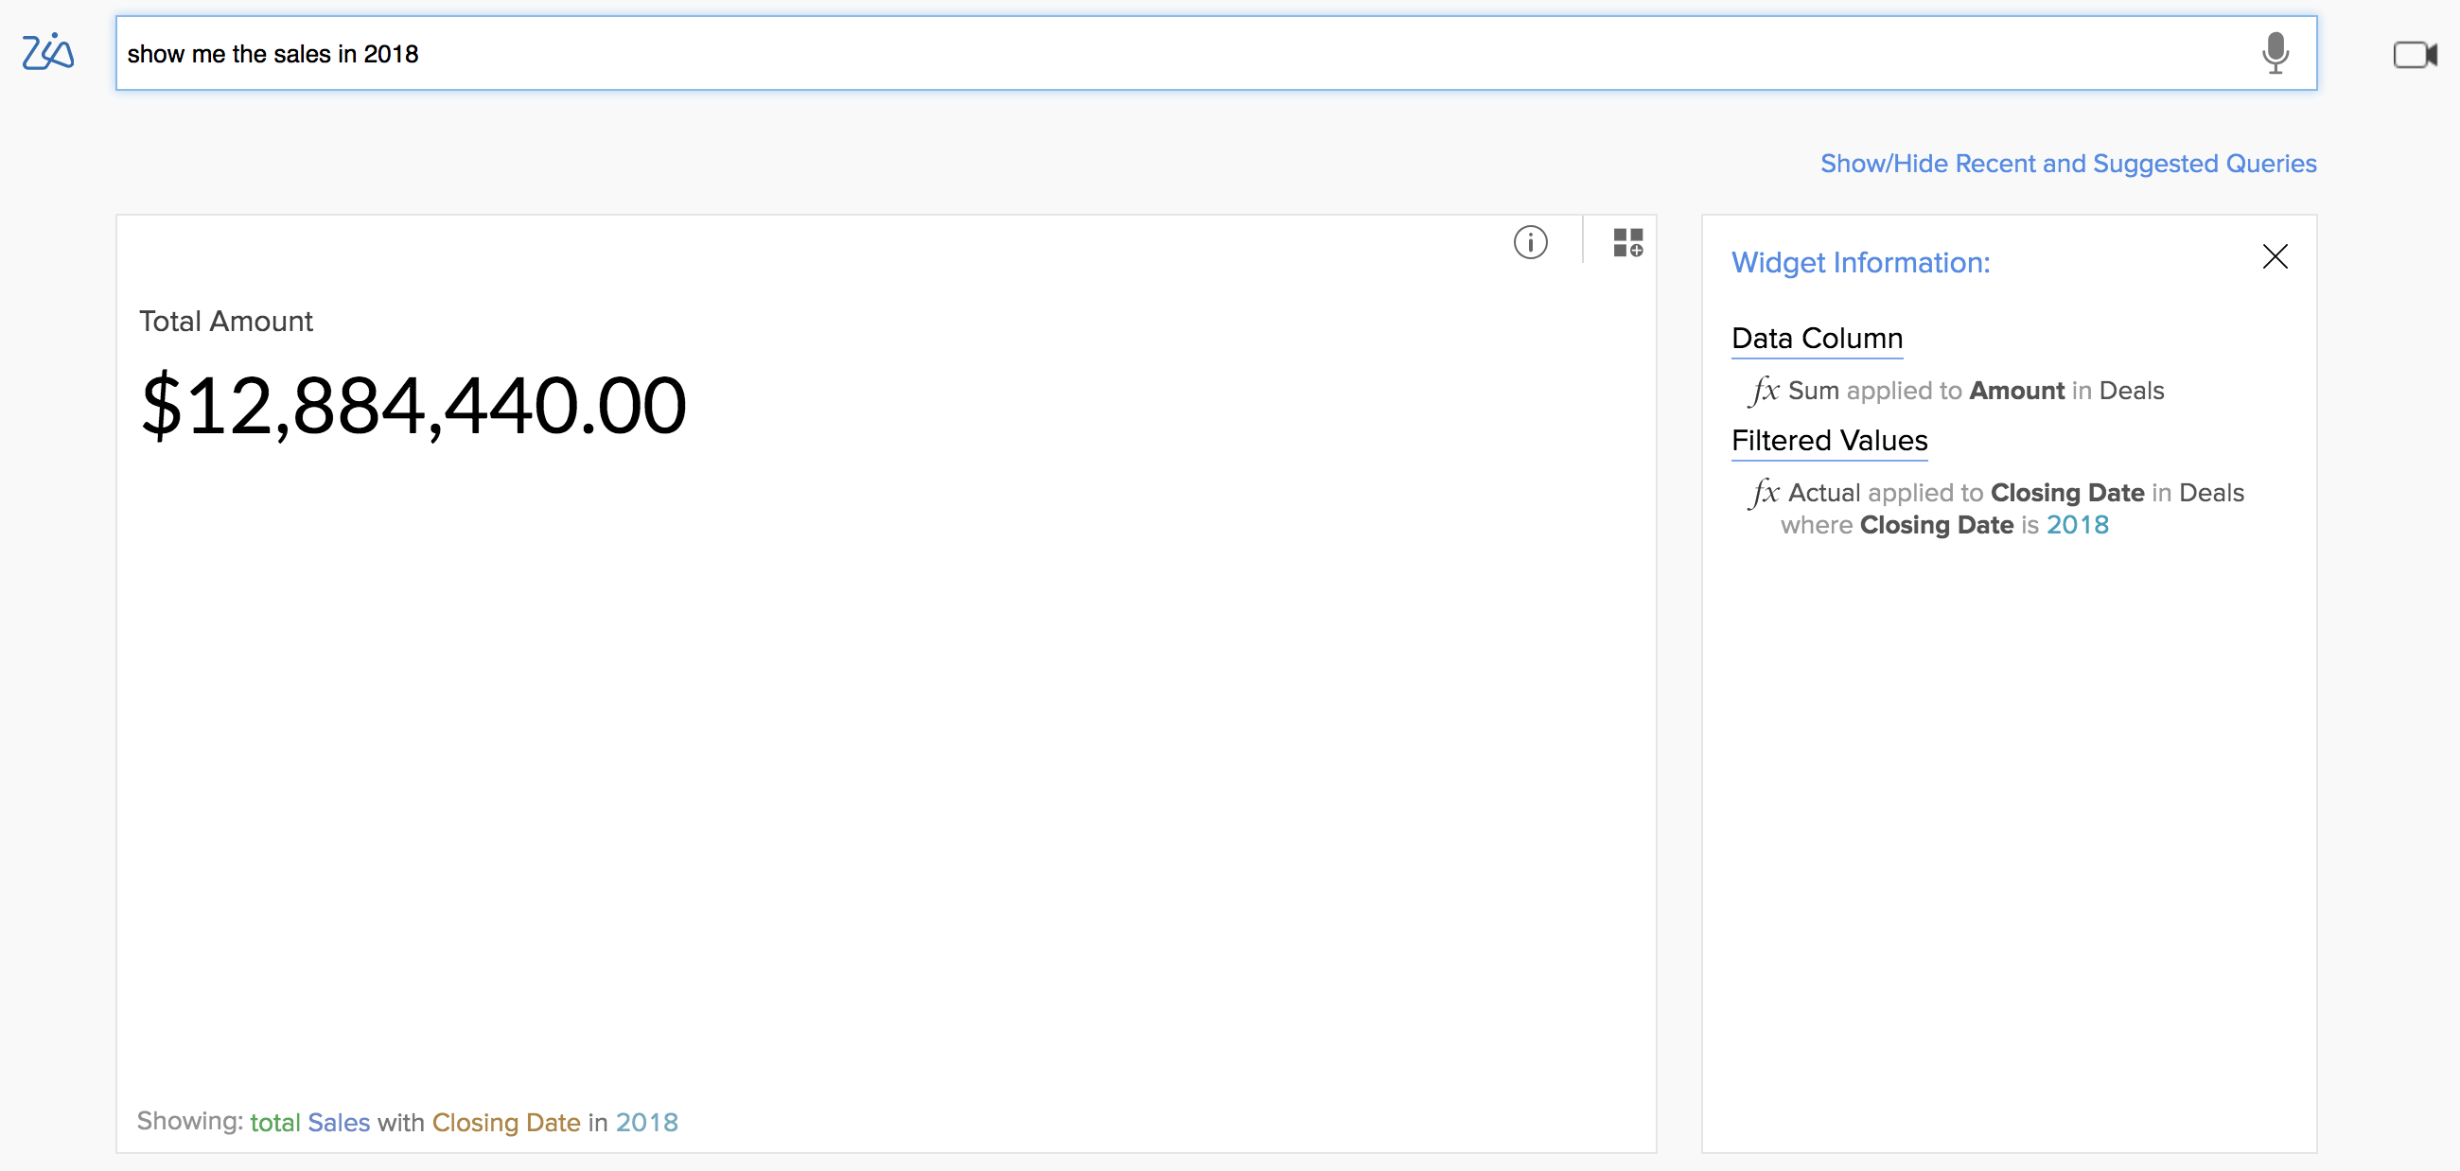2460x1171 pixels.
Task: Open Show/Hide Recent and Suggested Queries
Action: [x=2067, y=165]
